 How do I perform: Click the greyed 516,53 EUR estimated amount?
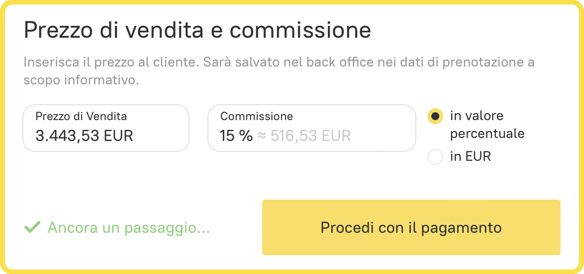310,136
